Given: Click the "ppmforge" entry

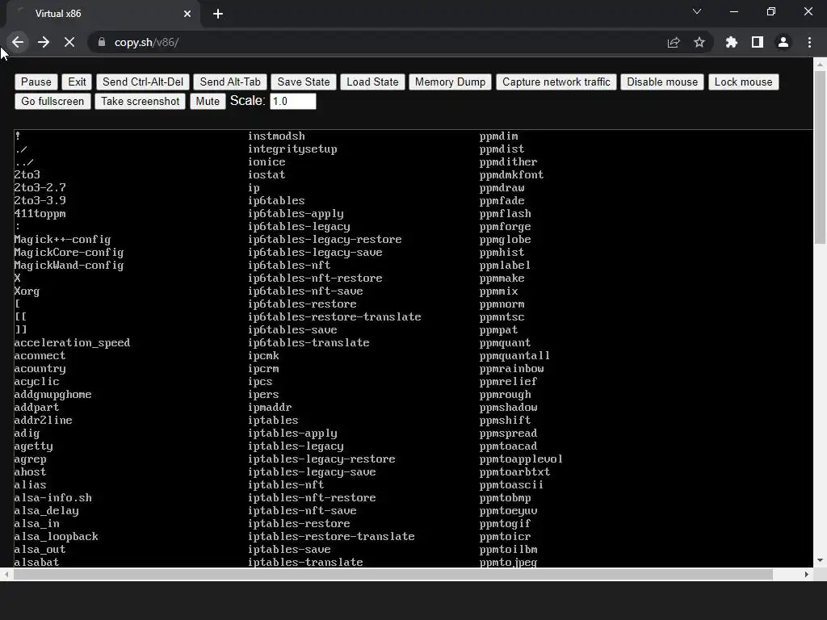Looking at the screenshot, I should [x=506, y=227].
